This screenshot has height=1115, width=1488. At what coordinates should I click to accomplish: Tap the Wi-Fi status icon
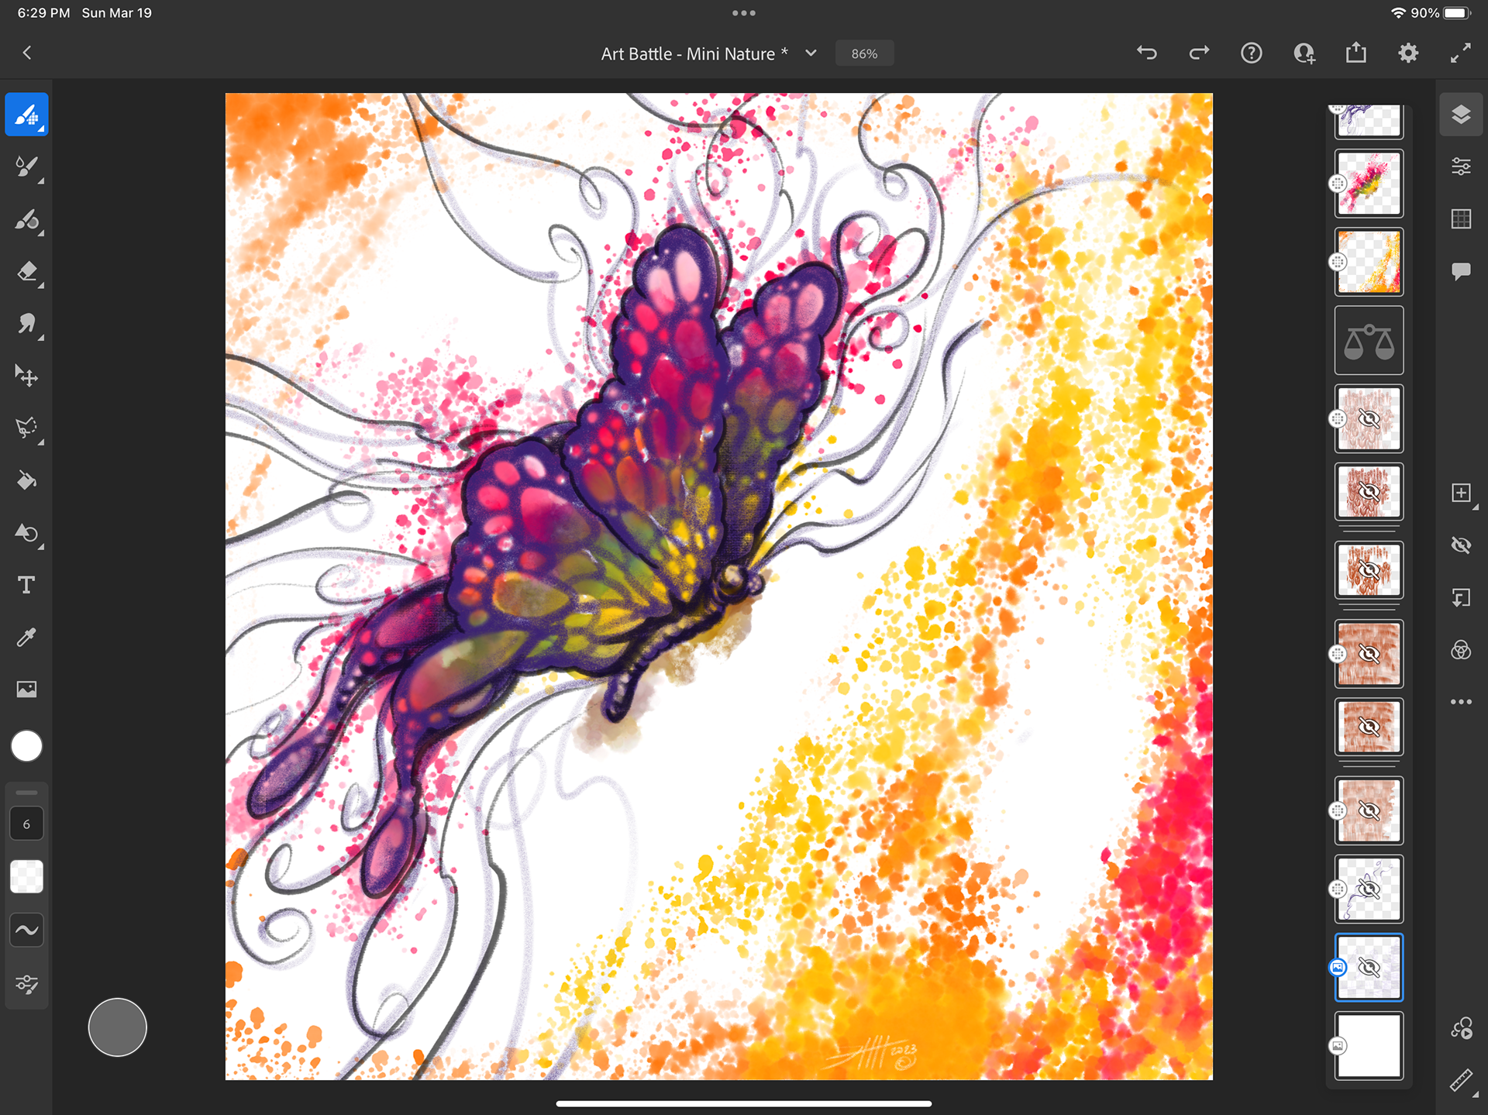click(1398, 13)
